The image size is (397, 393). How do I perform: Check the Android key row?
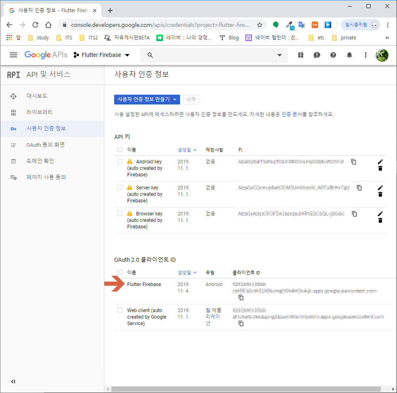(120, 161)
